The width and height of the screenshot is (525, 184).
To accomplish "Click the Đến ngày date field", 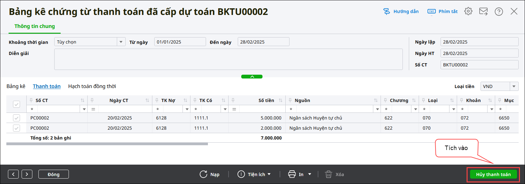I will tap(263, 42).
